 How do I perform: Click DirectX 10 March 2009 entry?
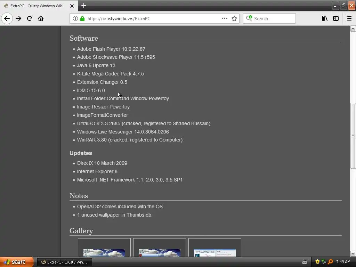coord(102,163)
